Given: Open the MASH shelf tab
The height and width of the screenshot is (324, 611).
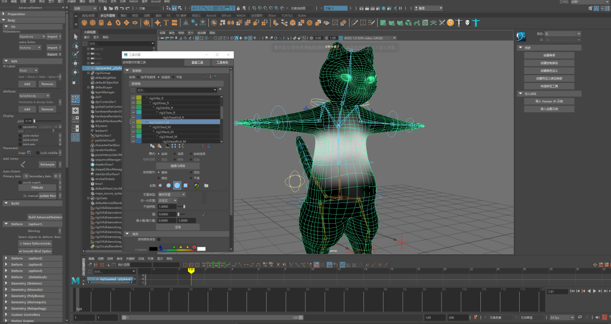Looking at the screenshot, I should [240, 15].
